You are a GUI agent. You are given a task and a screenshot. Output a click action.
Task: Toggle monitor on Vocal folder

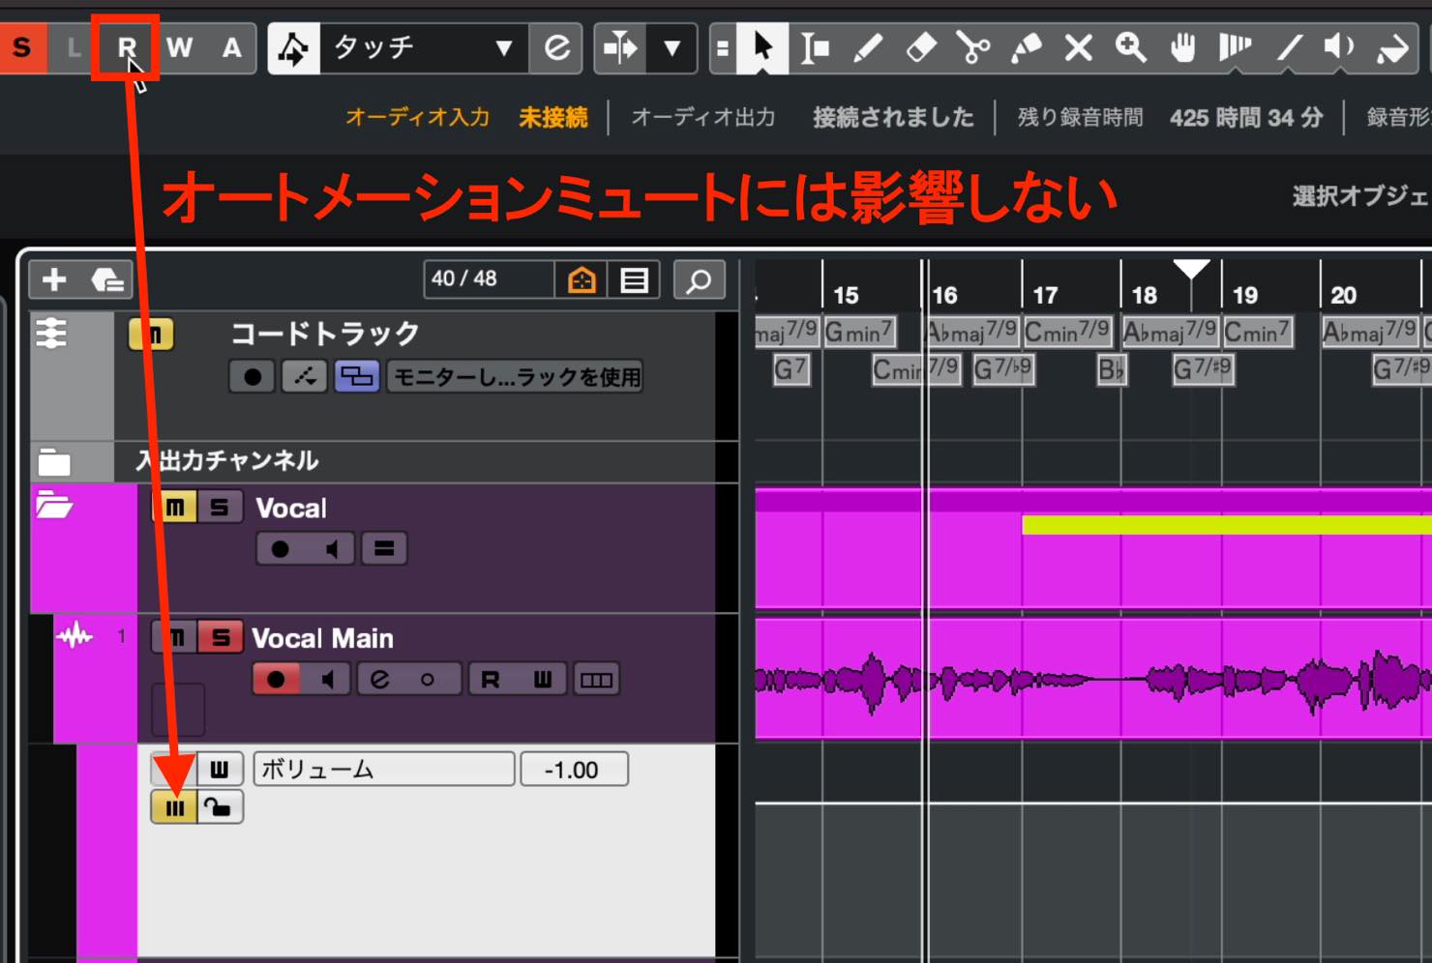(330, 549)
